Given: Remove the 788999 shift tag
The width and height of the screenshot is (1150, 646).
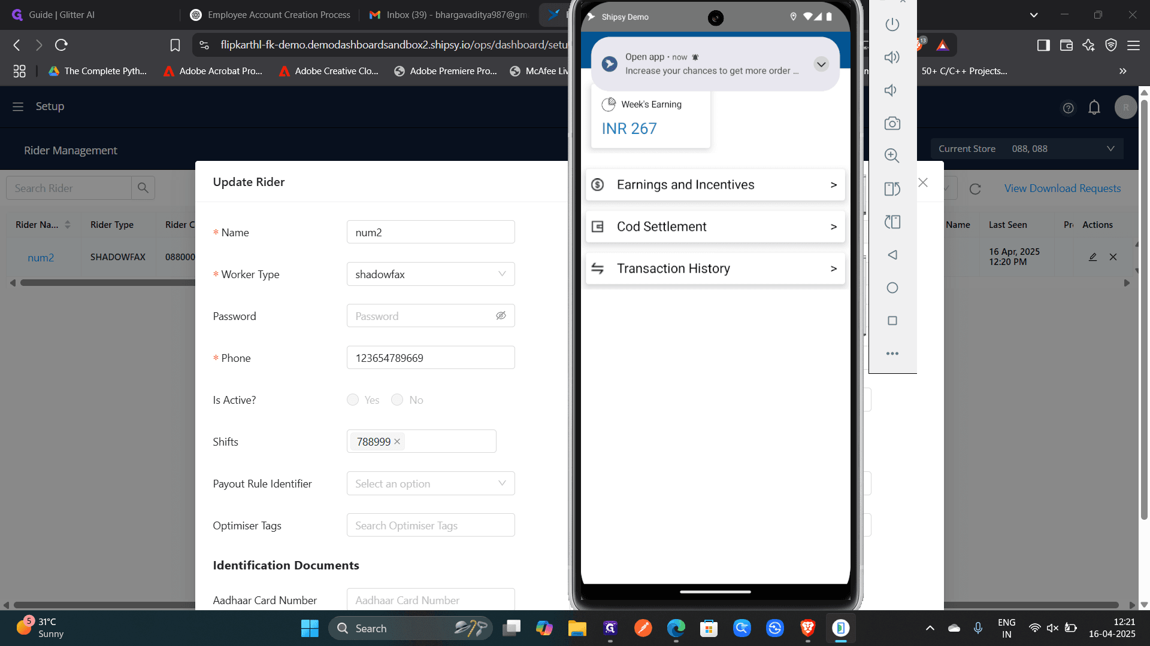Looking at the screenshot, I should [x=397, y=441].
